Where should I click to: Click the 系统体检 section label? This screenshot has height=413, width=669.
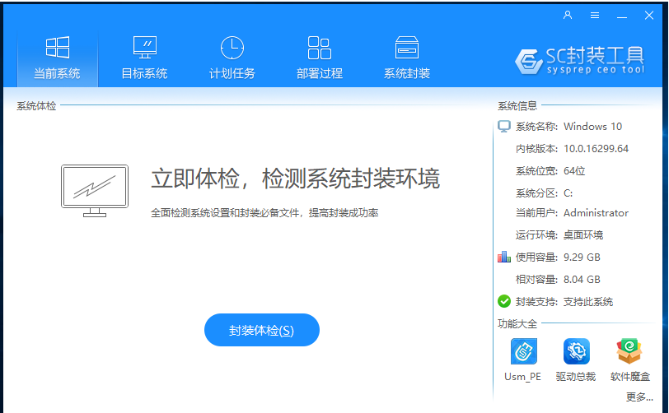coord(36,105)
